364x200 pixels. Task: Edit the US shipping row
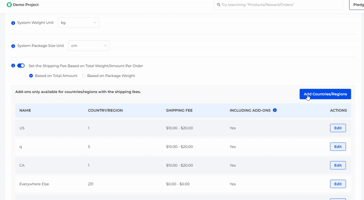[x=338, y=128]
